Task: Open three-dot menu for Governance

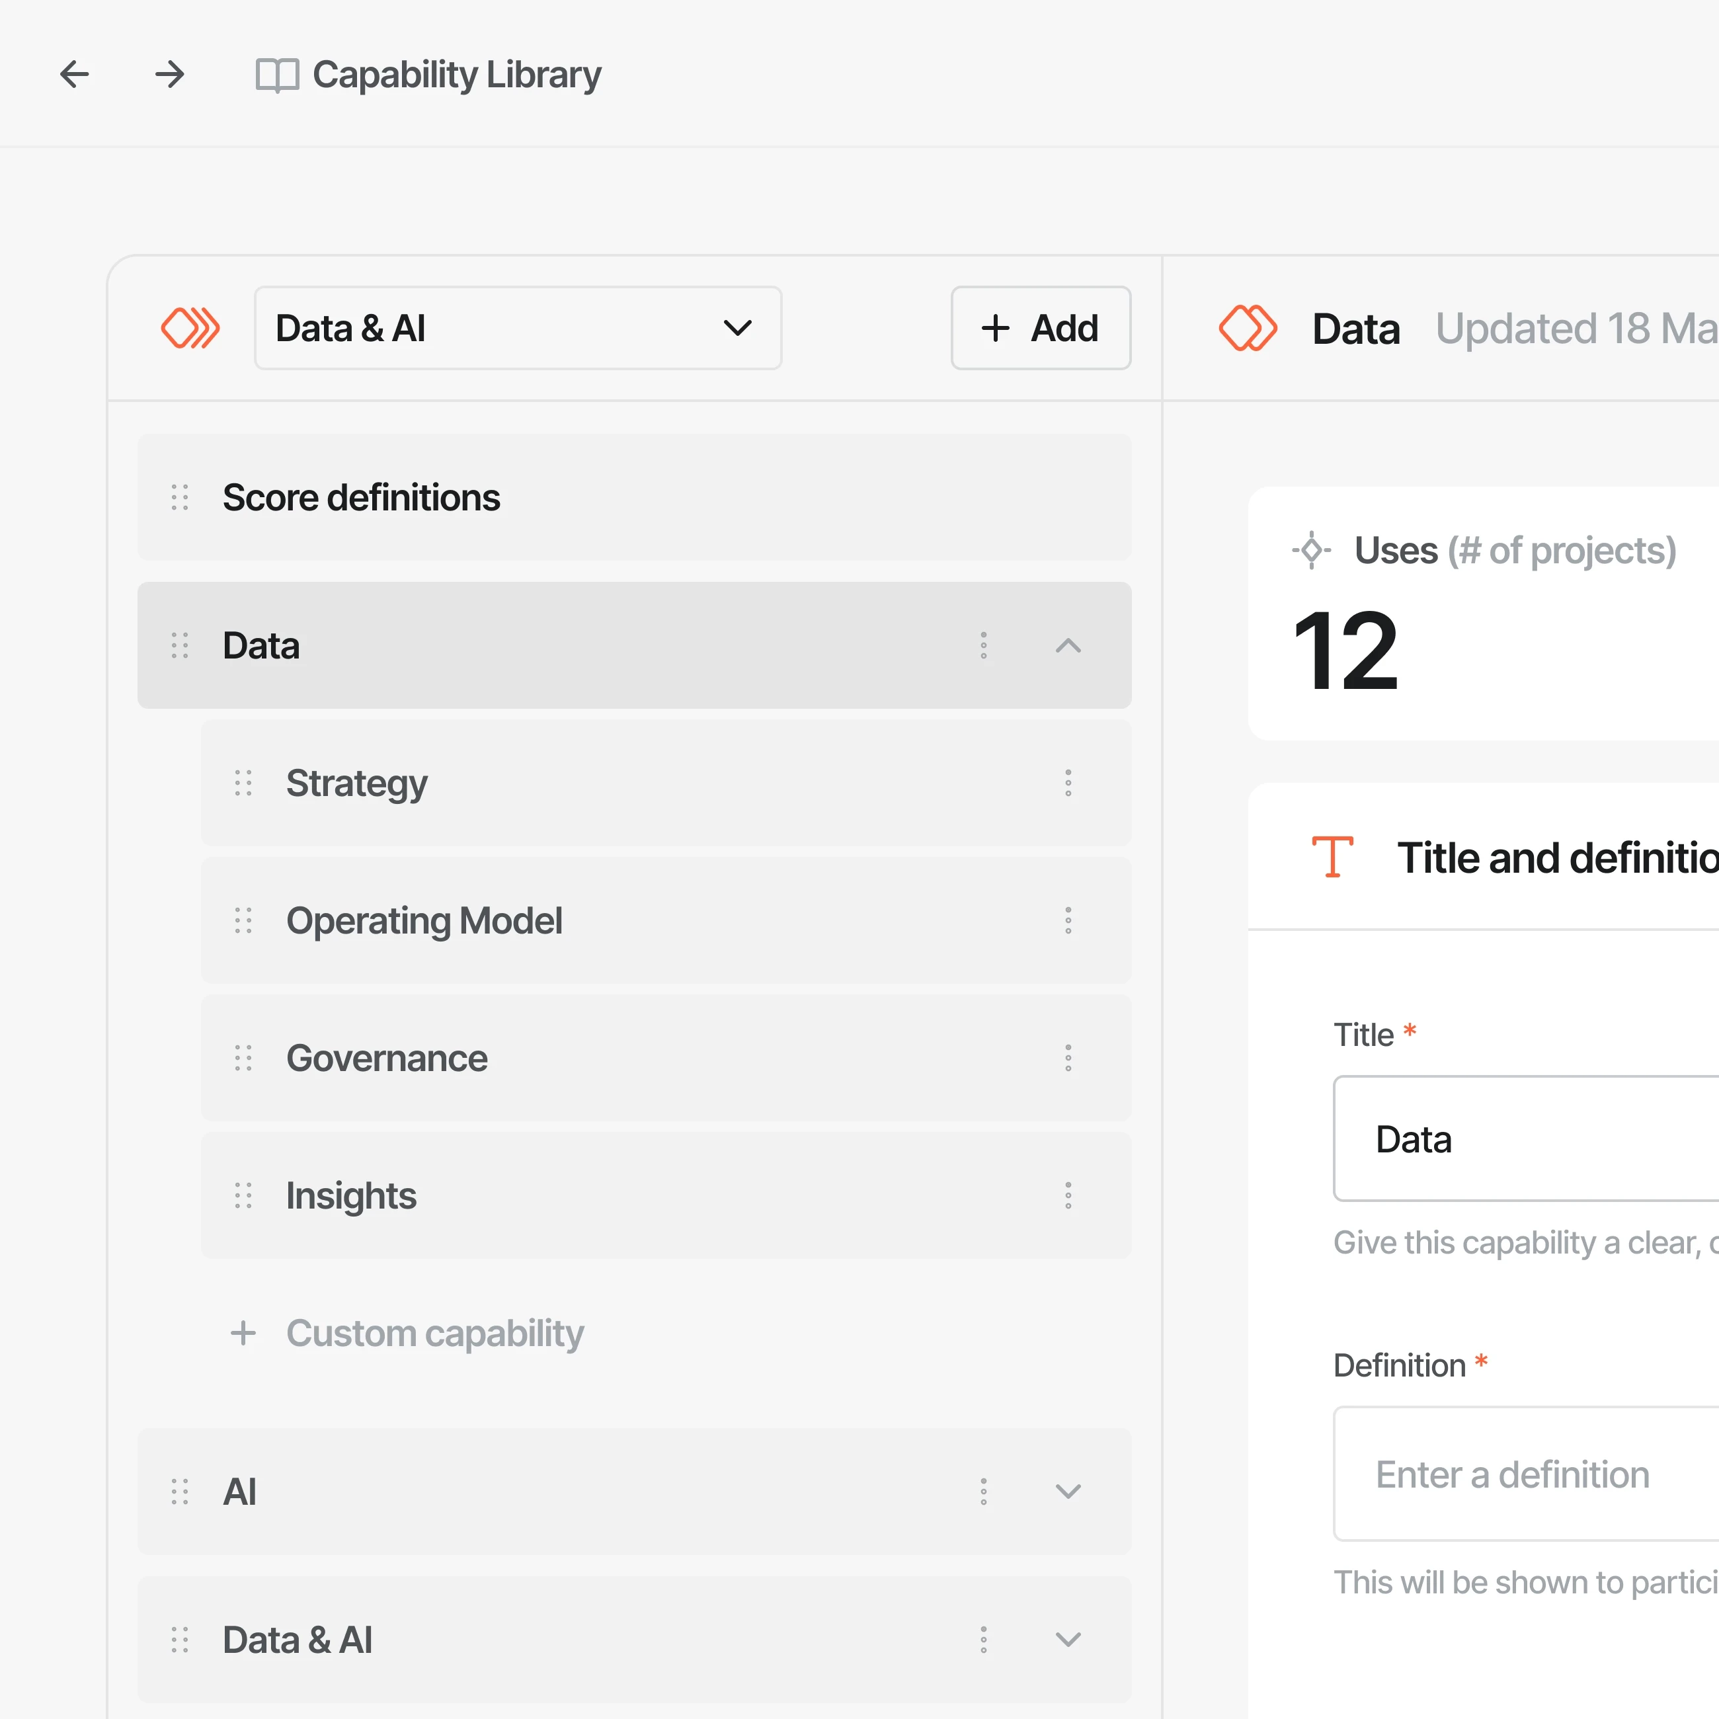Action: [x=1068, y=1058]
